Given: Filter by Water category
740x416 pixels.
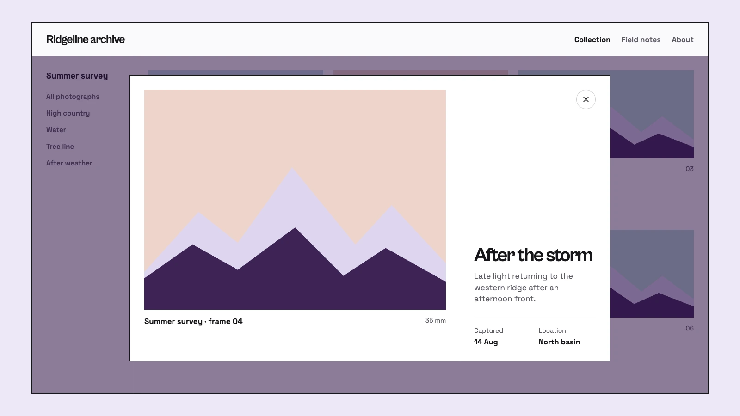Looking at the screenshot, I should pyautogui.click(x=56, y=130).
